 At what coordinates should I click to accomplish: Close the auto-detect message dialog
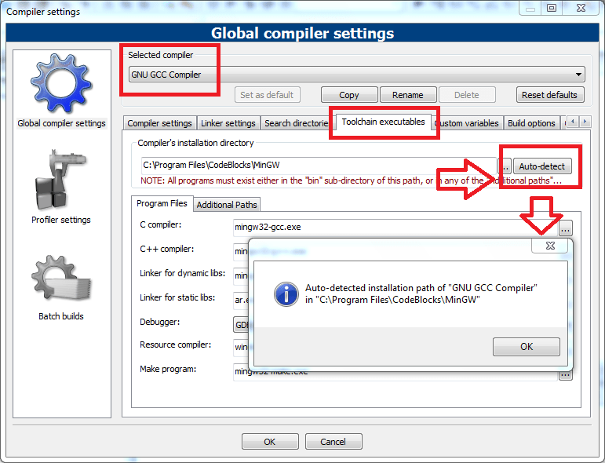(550, 246)
